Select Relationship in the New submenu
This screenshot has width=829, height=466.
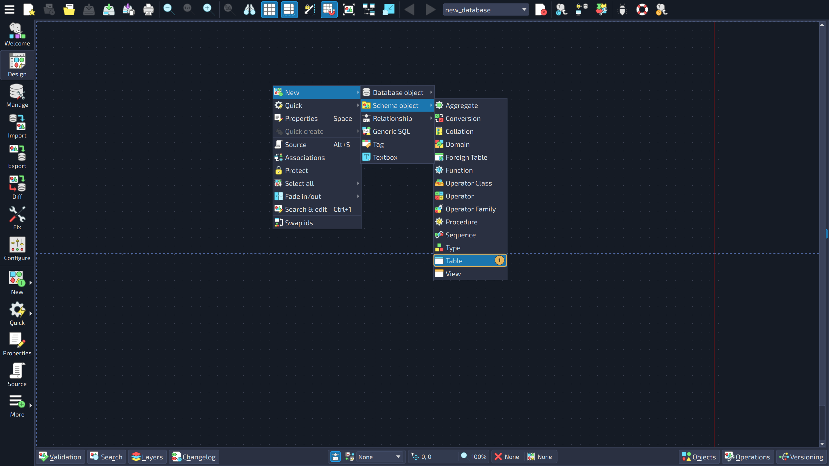pos(398,118)
